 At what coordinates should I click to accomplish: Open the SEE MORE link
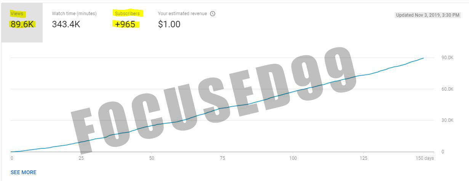pyautogui.click(x=24, y=172)
